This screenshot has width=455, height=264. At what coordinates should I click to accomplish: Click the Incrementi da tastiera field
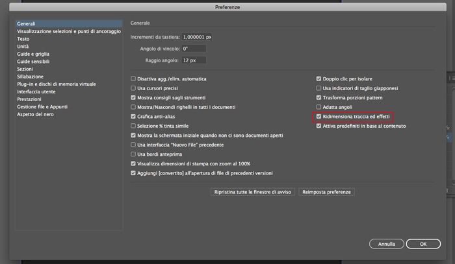pos(197,37)
